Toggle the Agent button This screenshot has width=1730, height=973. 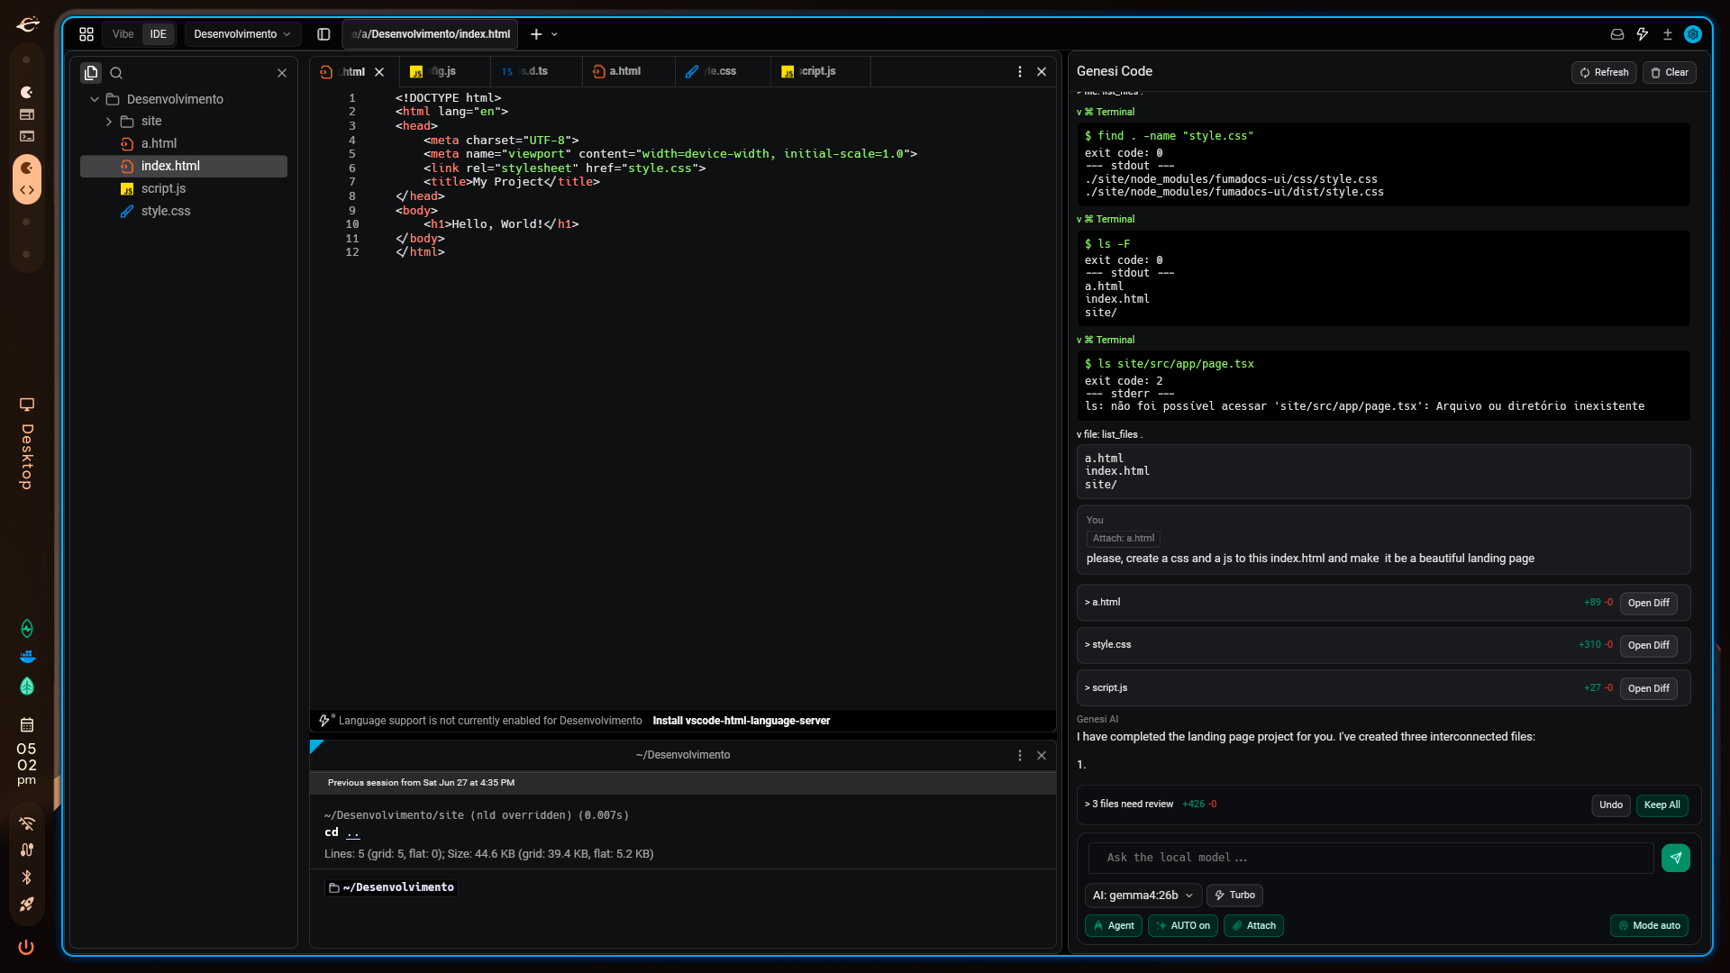1114,925
